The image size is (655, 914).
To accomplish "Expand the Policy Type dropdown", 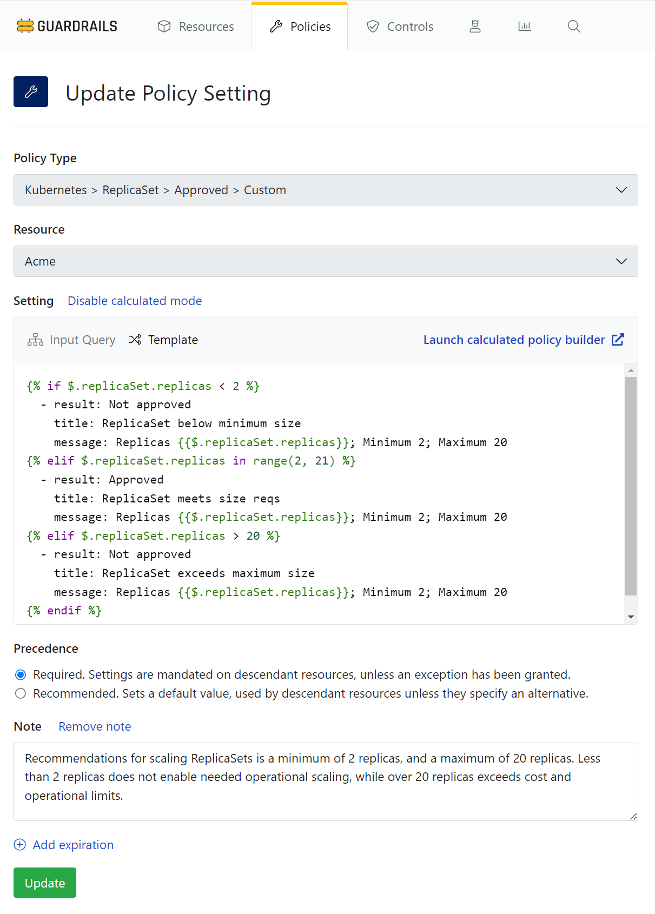I will tap(326, 190).
